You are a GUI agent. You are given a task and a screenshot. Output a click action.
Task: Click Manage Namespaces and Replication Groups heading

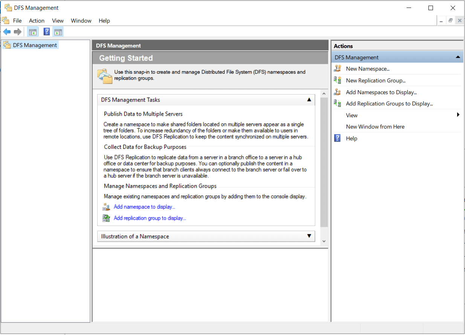click(160, 186)
